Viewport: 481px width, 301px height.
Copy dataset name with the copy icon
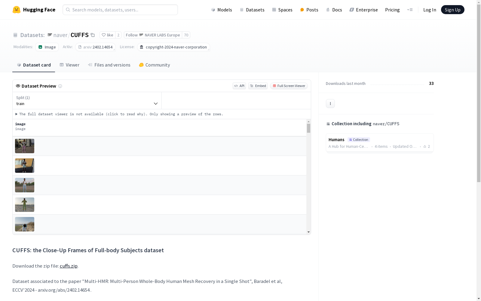pyautogui.click(x=93, y=35)
